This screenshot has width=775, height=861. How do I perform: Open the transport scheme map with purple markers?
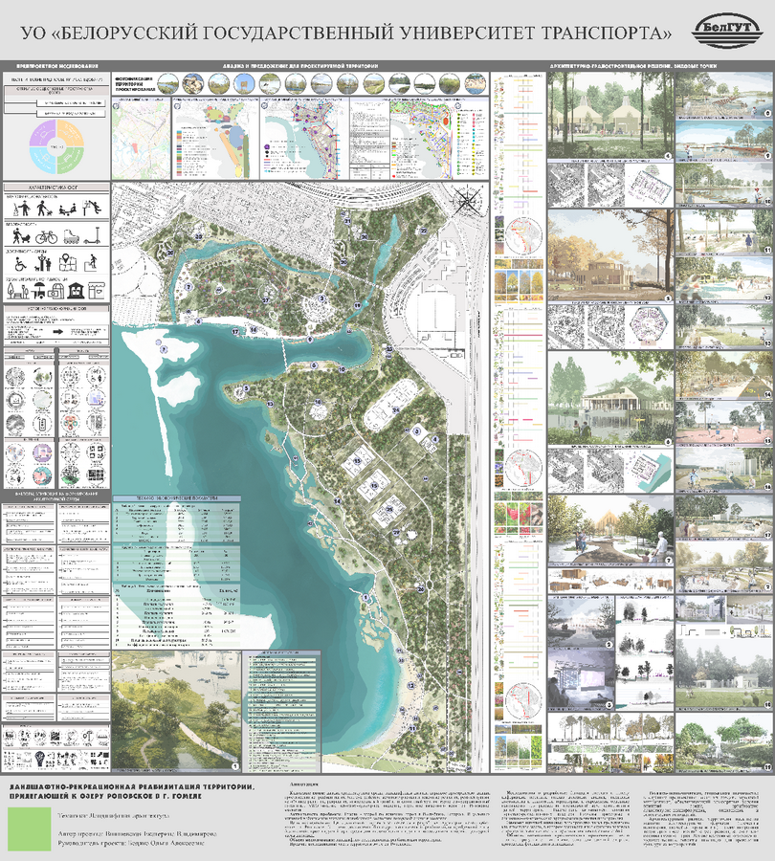[304, 139]
